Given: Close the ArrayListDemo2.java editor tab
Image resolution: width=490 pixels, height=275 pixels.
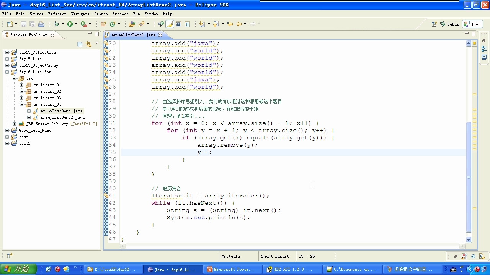Looking at the screenshot, I should coord(160,35).
